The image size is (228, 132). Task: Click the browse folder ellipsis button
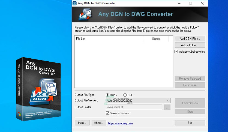pos(167,107)
